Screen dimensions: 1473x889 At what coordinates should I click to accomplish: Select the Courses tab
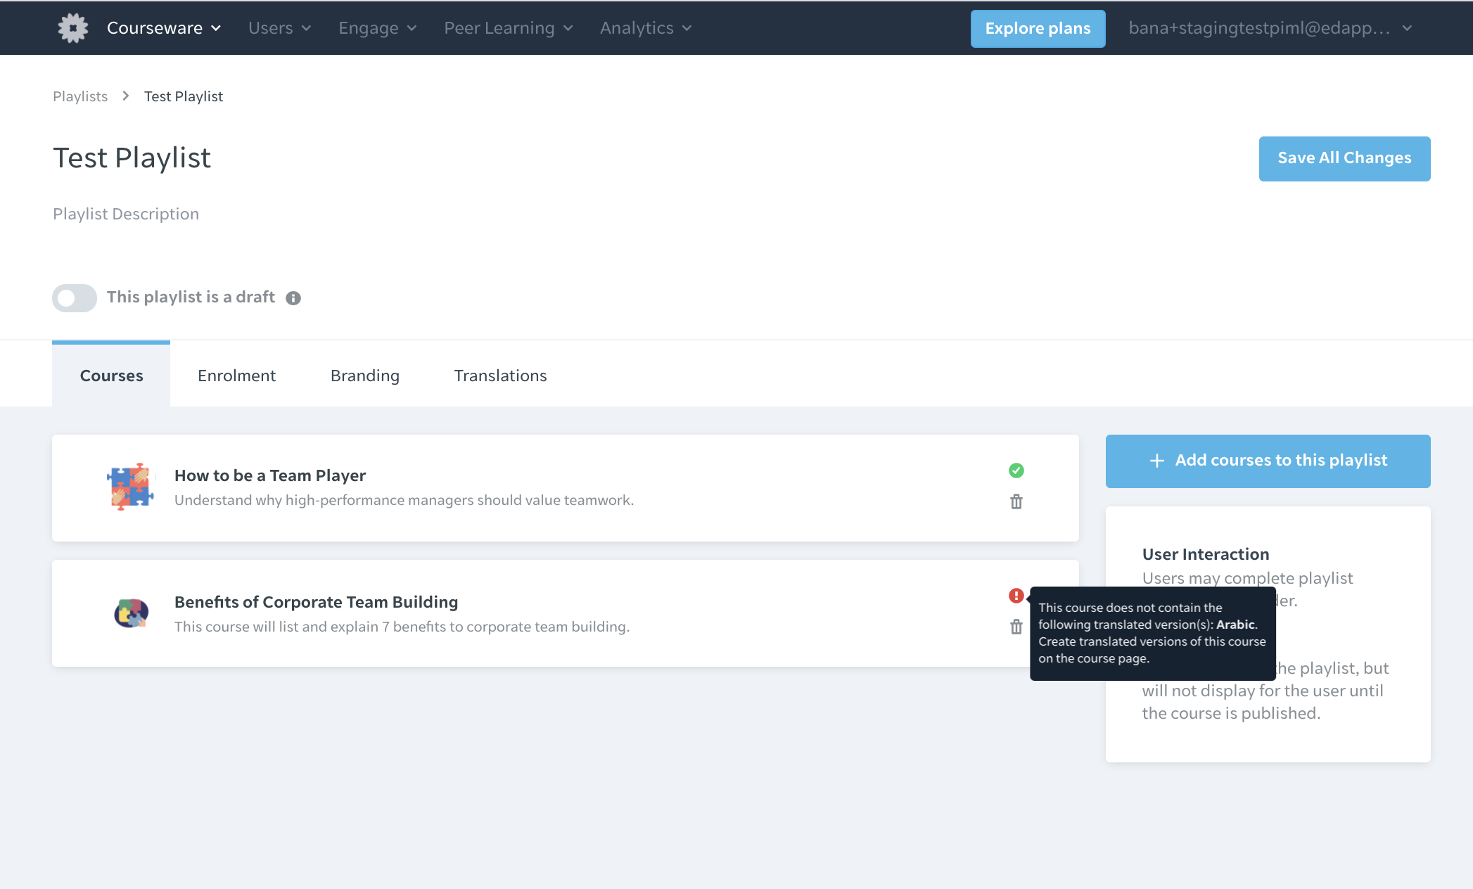[111, 375]
